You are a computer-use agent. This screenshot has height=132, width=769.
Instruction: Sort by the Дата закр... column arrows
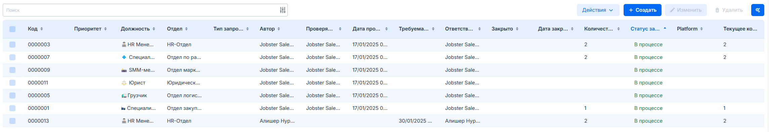(572, 29)
